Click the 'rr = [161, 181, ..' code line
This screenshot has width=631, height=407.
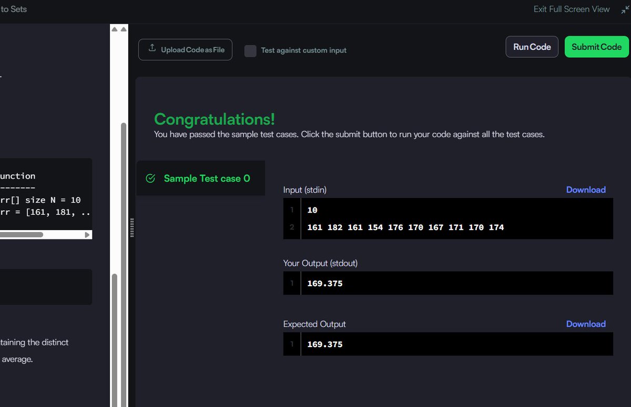tap(45, 213)
